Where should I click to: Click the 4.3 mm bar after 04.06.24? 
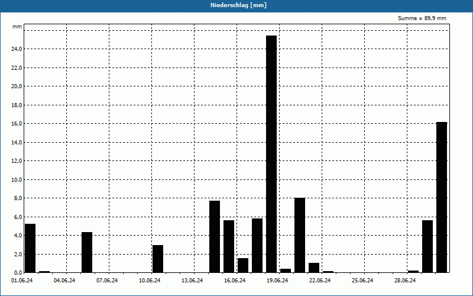pyautogui.click(x=87, y=252)
